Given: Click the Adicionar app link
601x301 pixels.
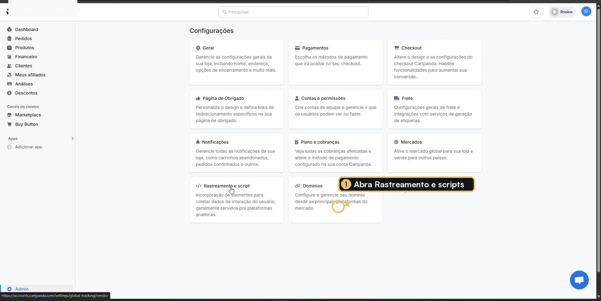Looking at the screenshot, I should [x=29, y=147].
